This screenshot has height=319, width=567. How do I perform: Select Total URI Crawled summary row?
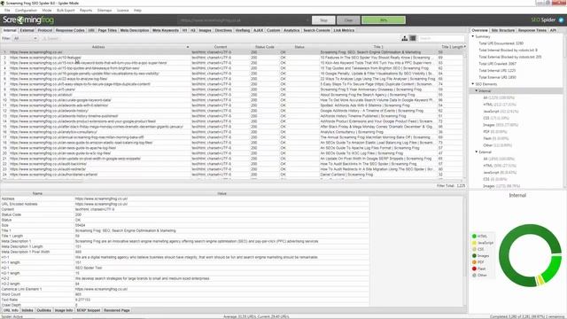click(x=498, y=64)
